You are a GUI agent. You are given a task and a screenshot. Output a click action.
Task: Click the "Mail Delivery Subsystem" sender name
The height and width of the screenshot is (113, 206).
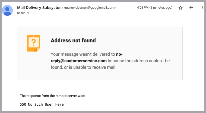(40, 8)
